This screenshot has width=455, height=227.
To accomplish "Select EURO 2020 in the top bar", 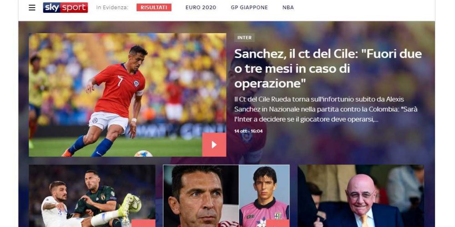I will tap(201, 8).
